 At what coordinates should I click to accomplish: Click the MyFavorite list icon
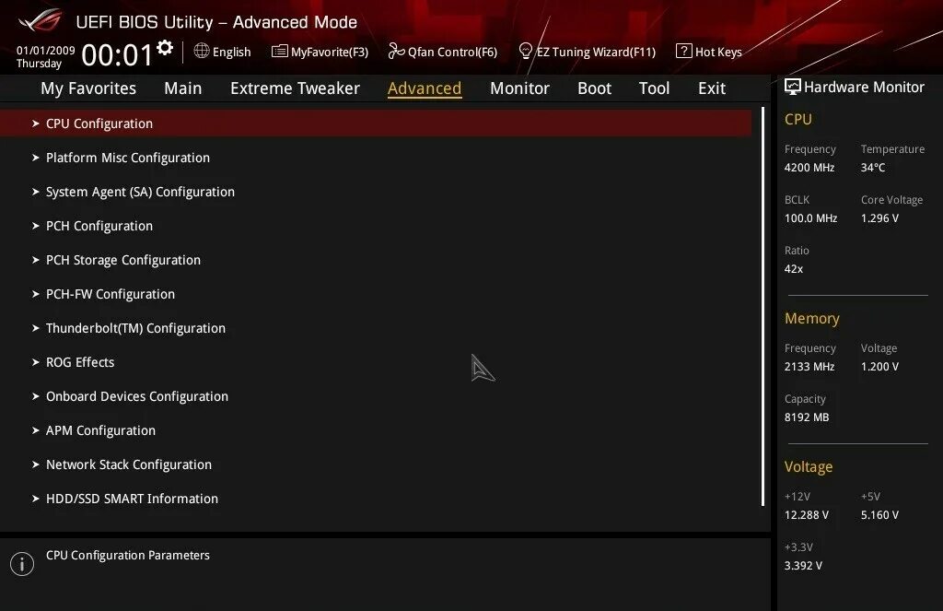coord(280,52)
